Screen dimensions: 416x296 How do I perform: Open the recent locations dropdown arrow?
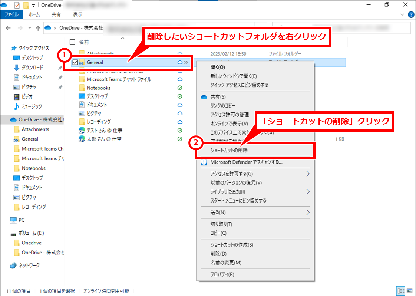pos(29,27)
